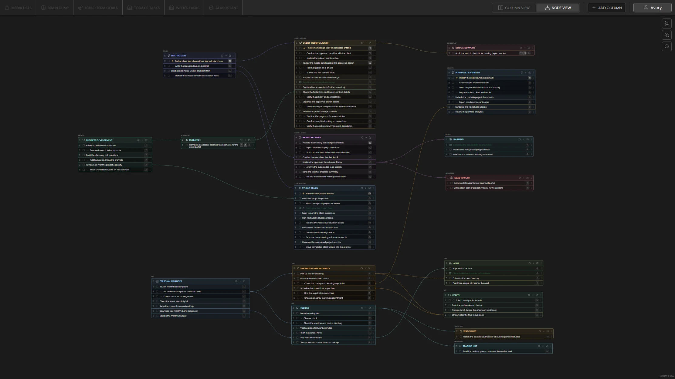Open the Studio Admin card options menu
This screenshot has height=379, width=675.
(x=373, y=188)
